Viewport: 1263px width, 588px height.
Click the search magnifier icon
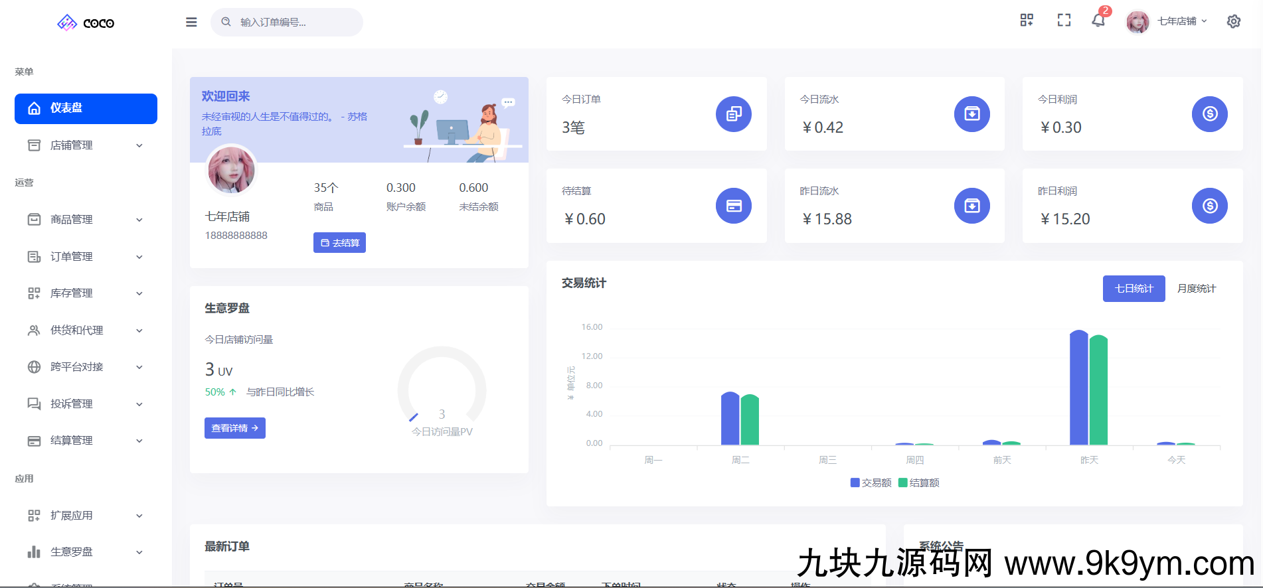tap(226, 22)
